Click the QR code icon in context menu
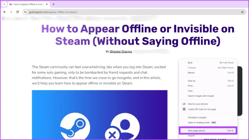The width and height of the screenshot is (249, 140). 184,109
